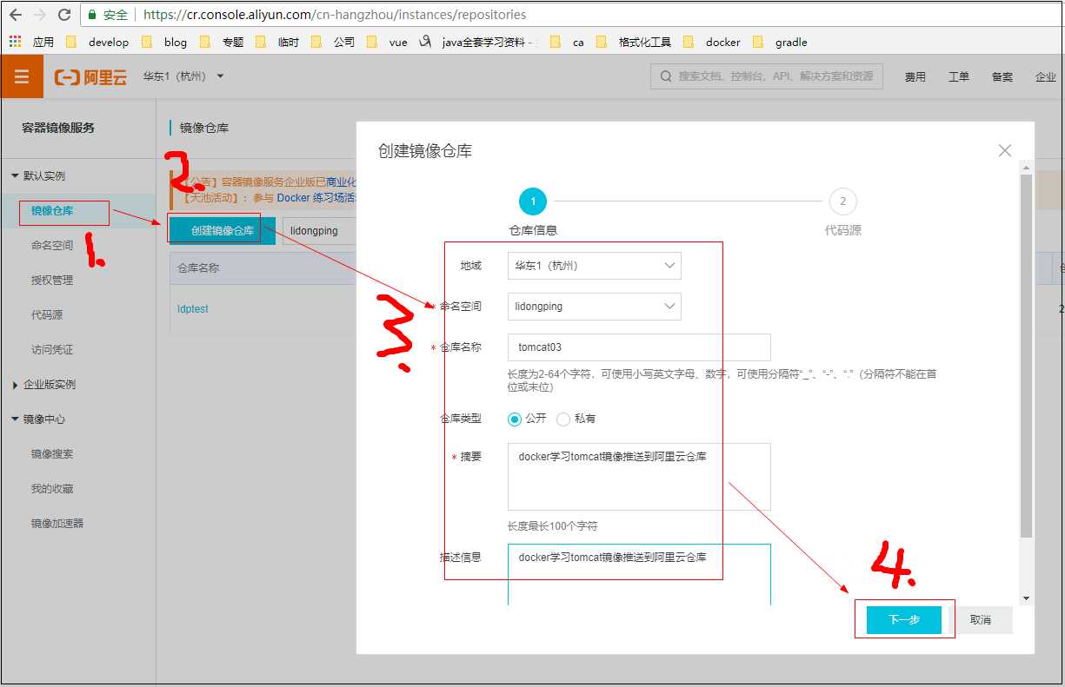Viewport: 1065px width, 687px height.
Task: Open the docker bookmark folder
Action: pos(712,42)
